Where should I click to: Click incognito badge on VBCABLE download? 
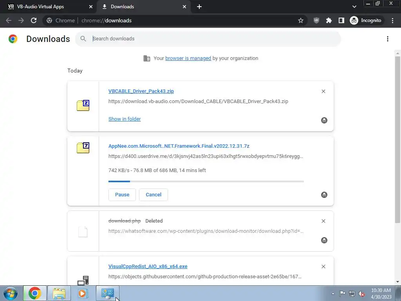[324, 120]
